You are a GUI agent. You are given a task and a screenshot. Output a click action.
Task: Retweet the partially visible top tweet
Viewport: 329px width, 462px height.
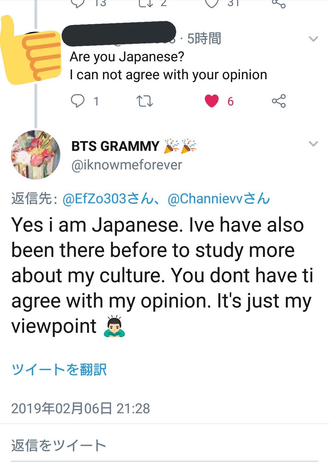(145, 3)
